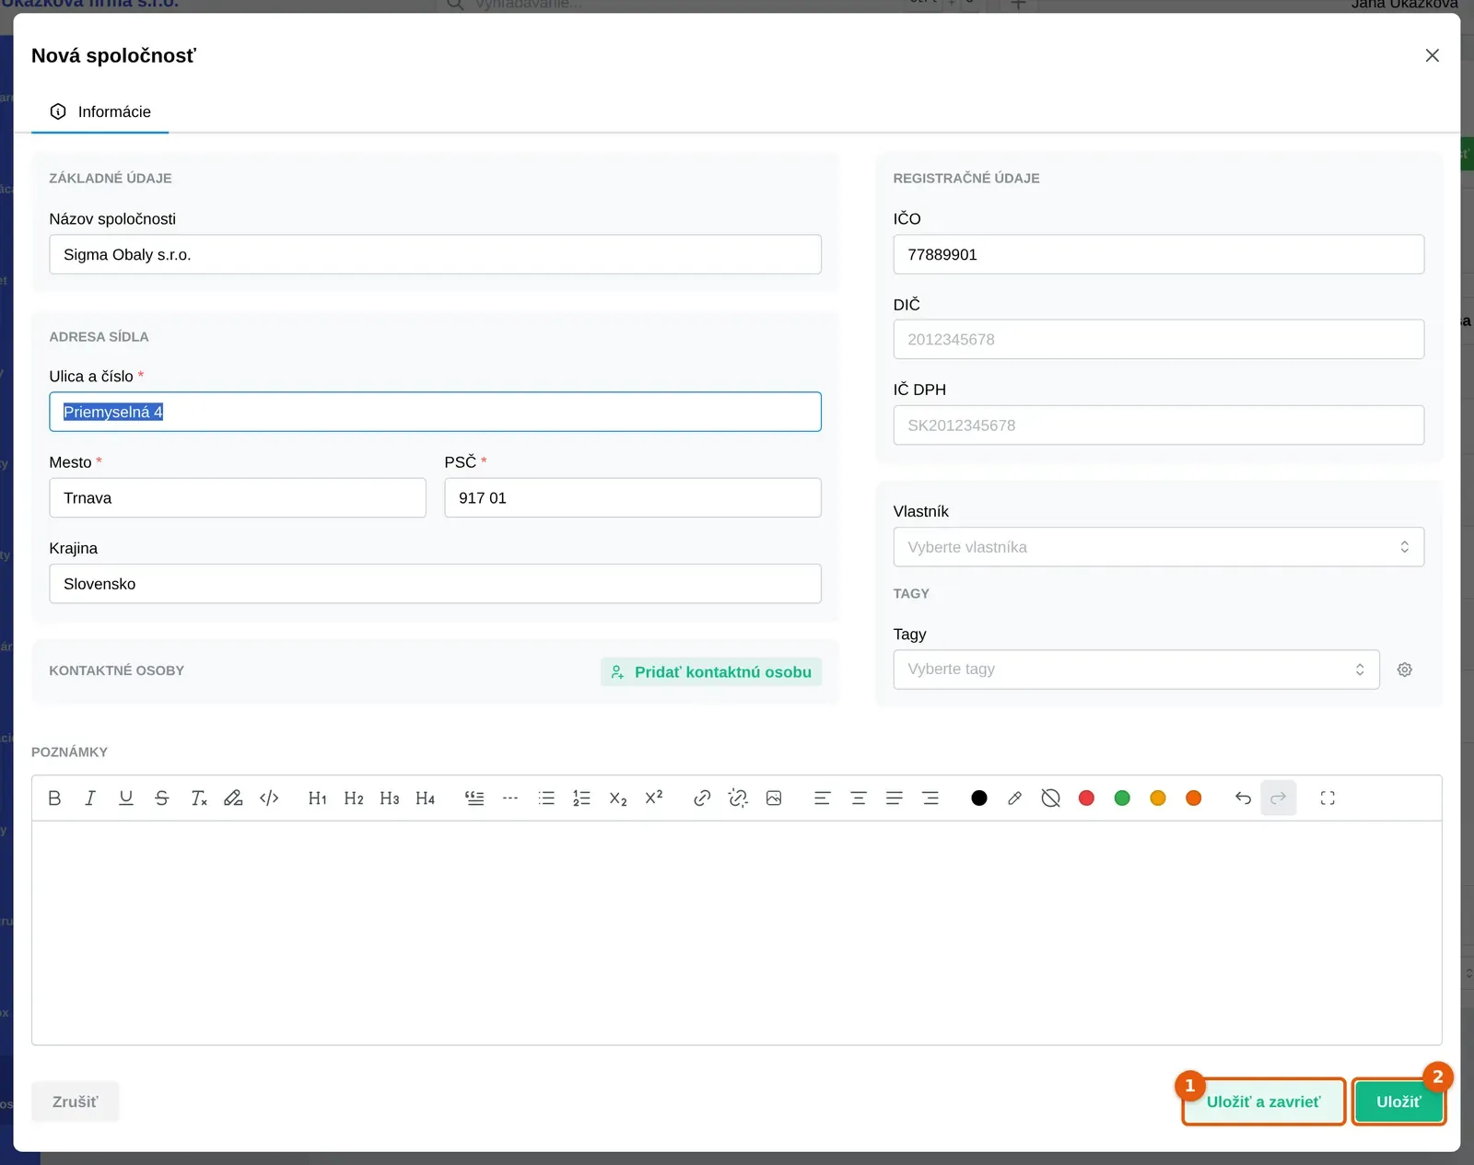Click the highlighter marker icon
This screenshot has height=1165, width=1474.
click(233, 798)
